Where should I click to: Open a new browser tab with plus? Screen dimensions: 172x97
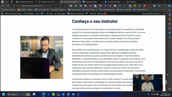pos(150,2)
